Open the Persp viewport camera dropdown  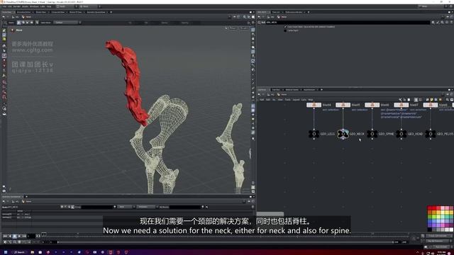[233, 28]
